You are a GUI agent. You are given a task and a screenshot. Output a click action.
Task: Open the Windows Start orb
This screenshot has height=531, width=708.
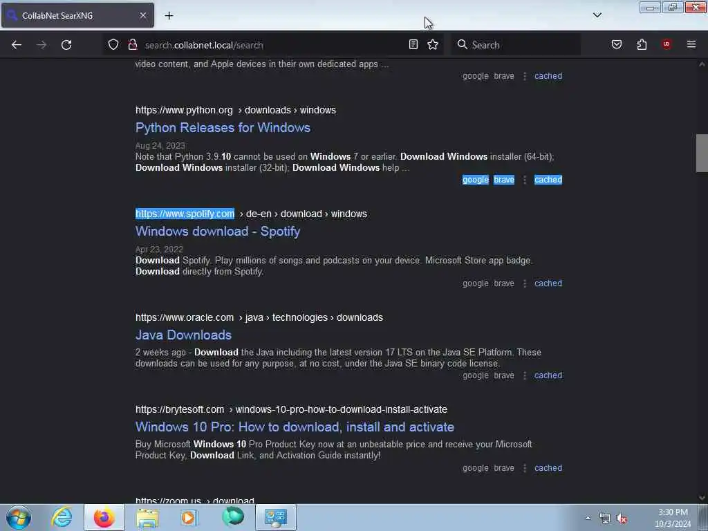19,517
